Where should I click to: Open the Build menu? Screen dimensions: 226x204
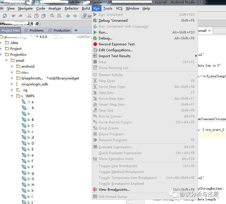86,8
